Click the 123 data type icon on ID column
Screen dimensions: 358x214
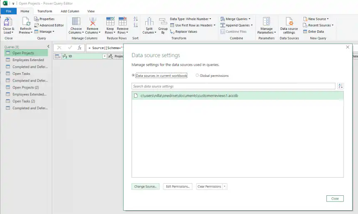(65, 56)
